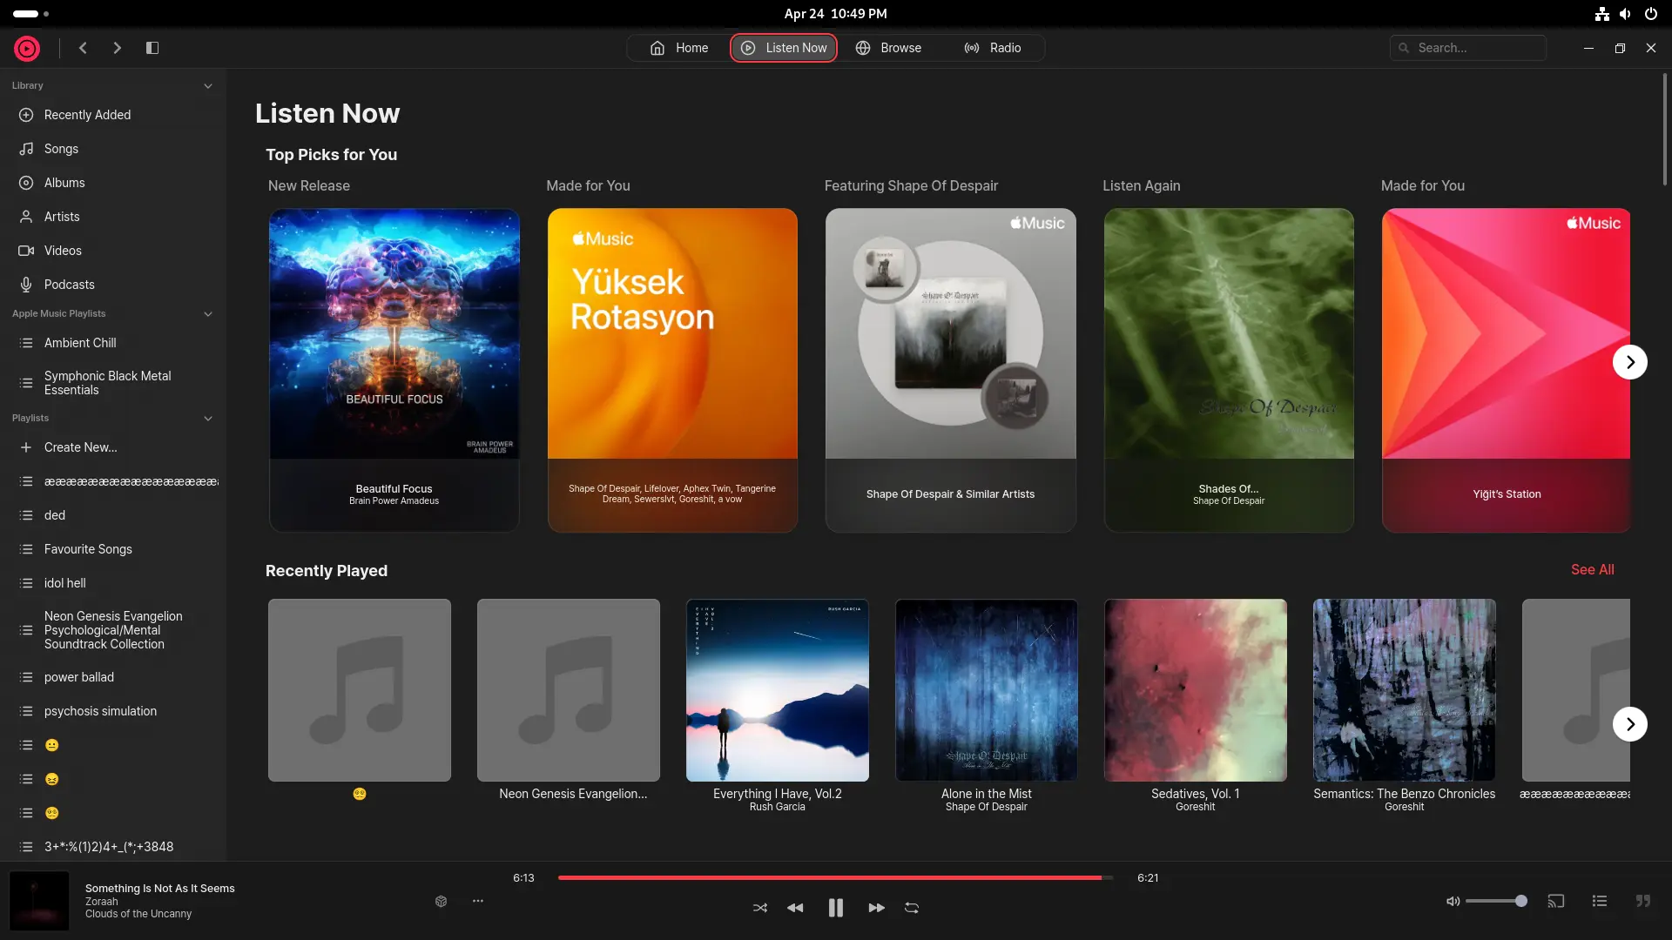Collapse the Playlists section
The height and width of the screenshot is (940, 1672).
pyautogui.click(x=208, y=418)
